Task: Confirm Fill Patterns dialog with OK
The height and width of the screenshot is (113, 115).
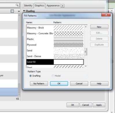Action: click(x=59, y=83)
